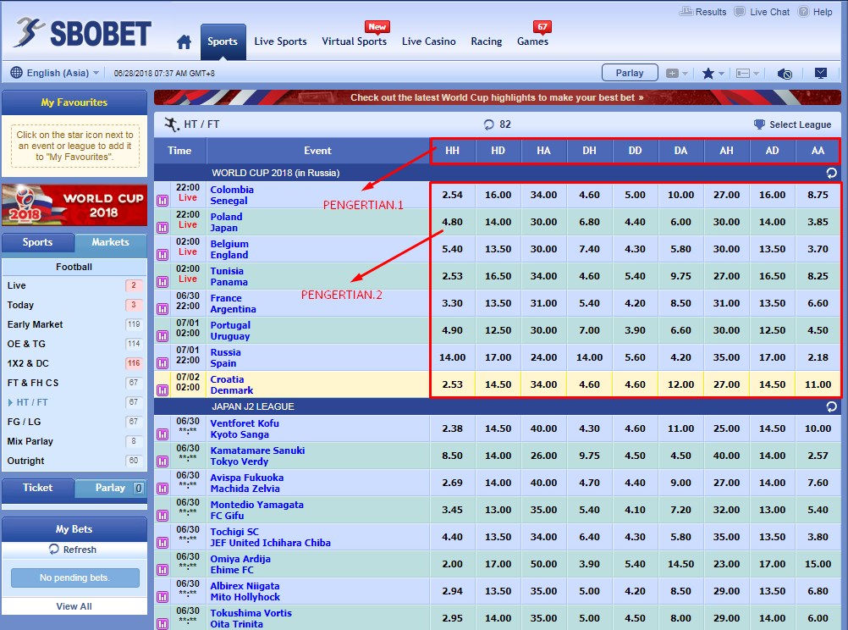Select OE & TG market

click(x=74, y=344)
